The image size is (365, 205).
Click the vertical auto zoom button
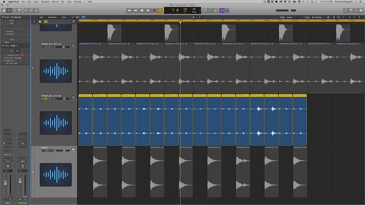click(334, 17)
